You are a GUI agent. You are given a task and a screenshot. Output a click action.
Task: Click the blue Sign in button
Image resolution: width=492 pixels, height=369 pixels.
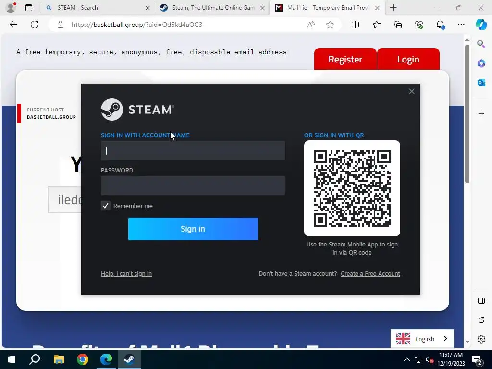[193, 229]
